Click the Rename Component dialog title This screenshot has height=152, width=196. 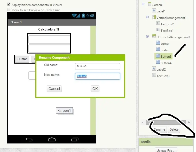(54, 58)
